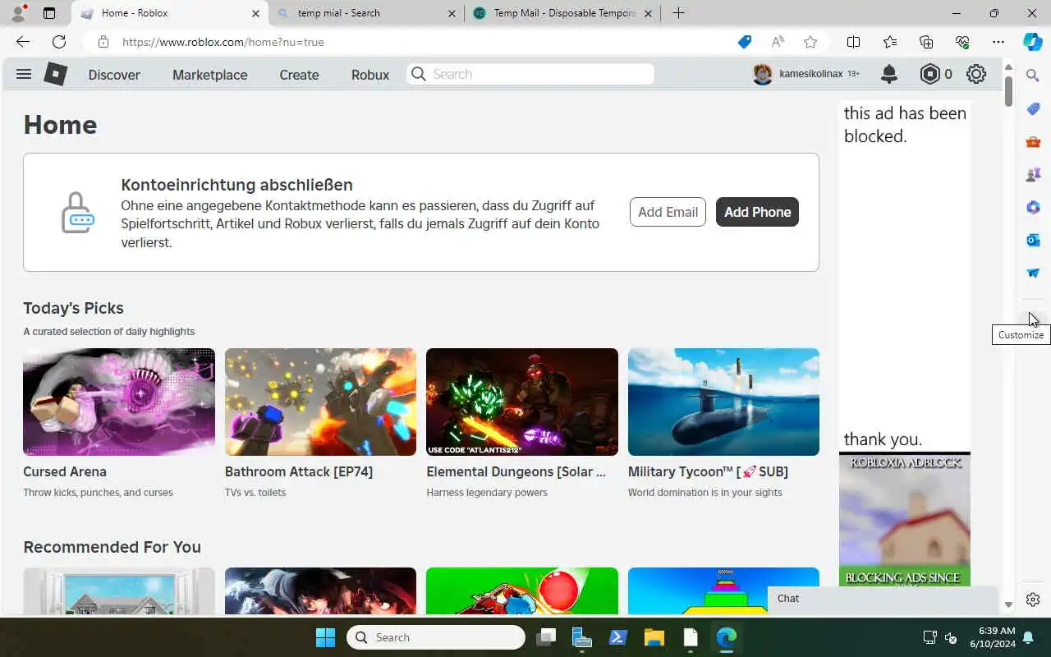Click the Add Phone button
Viewport: 1051px width, 657px height.
(x=757, y=212)
